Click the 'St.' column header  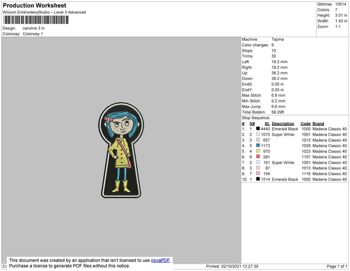tap(267, 124)
